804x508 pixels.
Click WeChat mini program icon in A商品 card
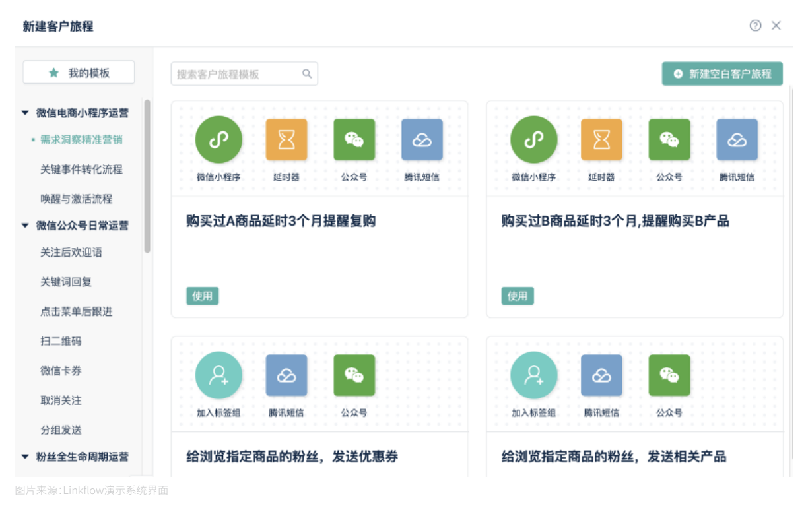point(218,140)
